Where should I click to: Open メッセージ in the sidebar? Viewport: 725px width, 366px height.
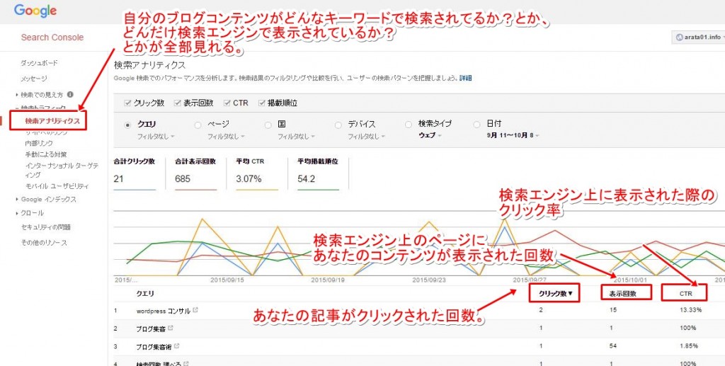(34, 79)
